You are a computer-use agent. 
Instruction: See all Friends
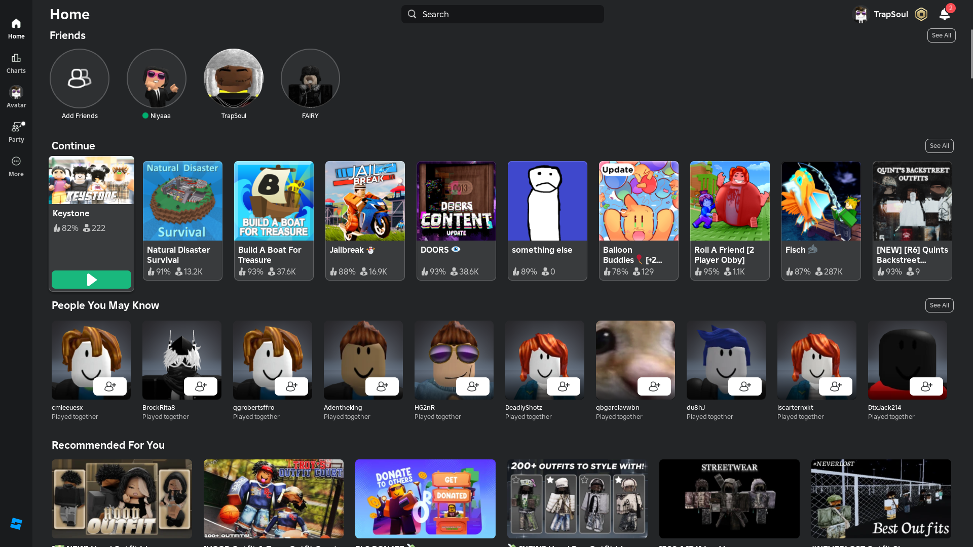(x=942, y=35)
